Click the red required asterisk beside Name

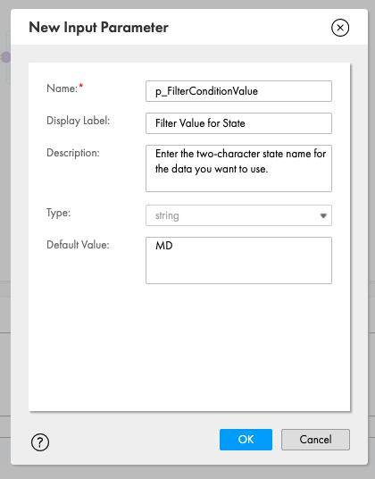tap(81, 86)
